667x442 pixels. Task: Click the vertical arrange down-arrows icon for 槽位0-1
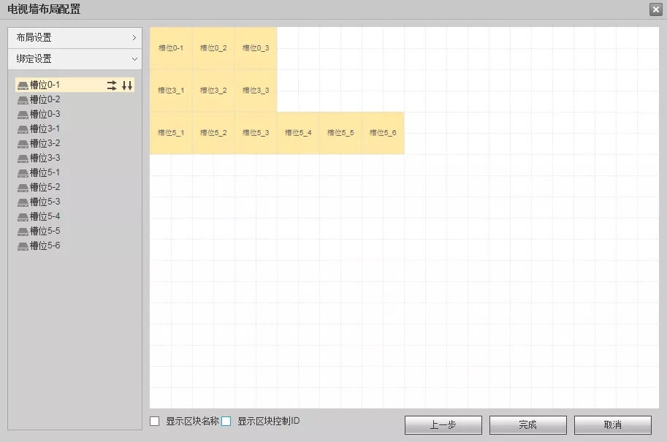(127, 85)
